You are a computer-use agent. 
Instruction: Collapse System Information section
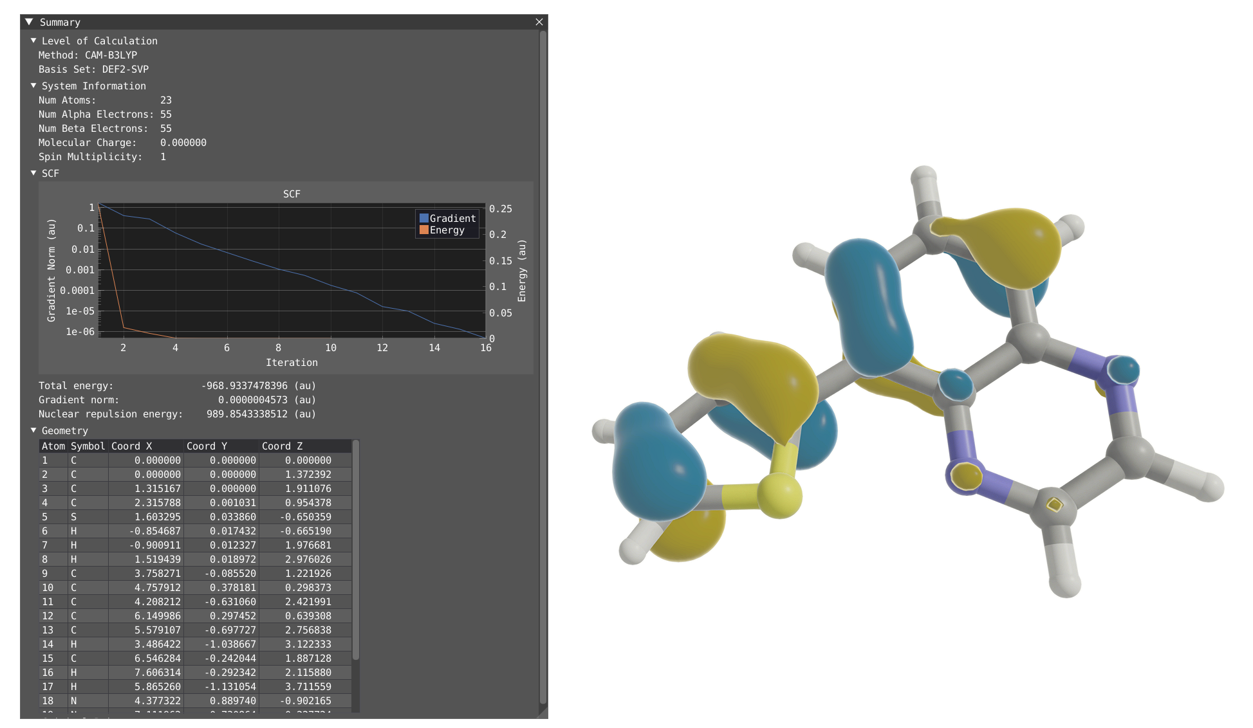pyautogui.click(x=33, y=86)
